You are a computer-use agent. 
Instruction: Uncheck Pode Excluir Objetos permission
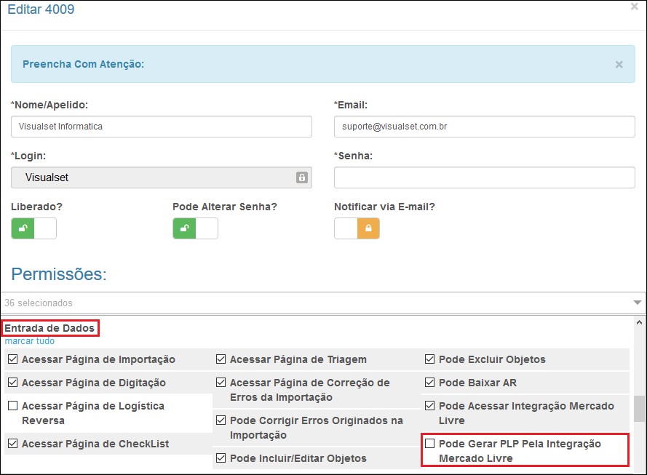coord(430,359)
